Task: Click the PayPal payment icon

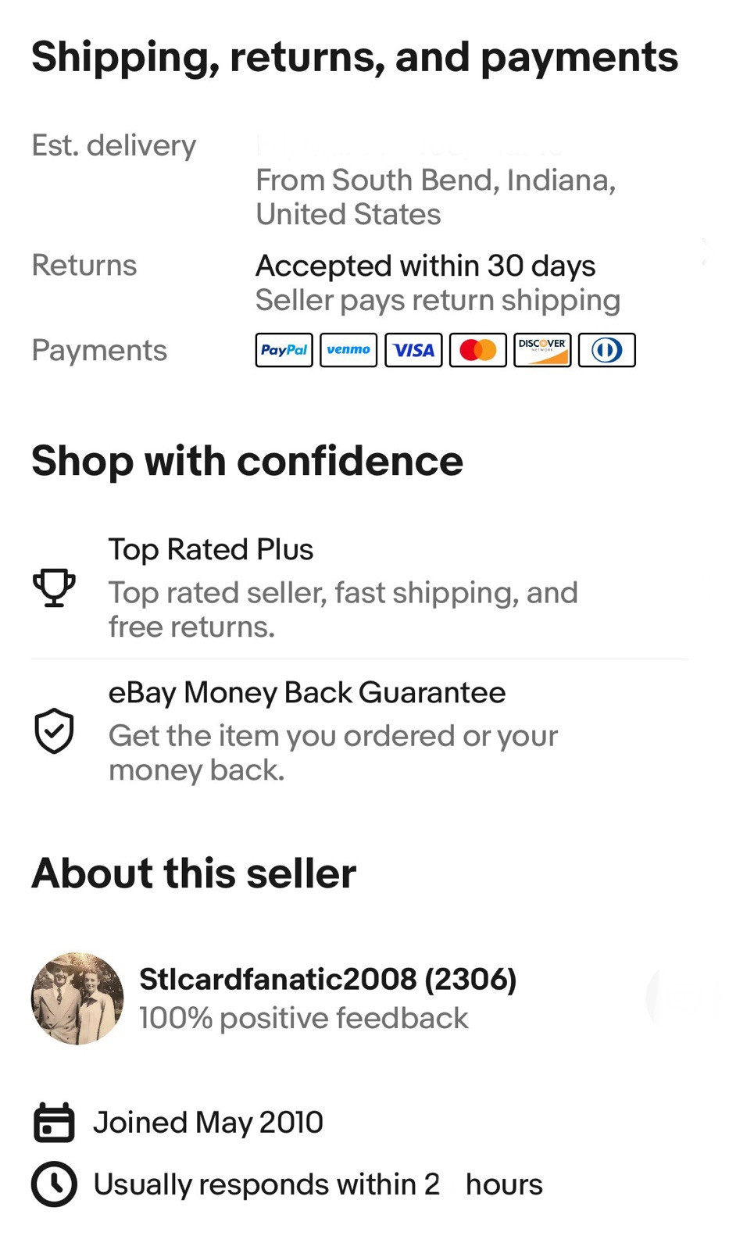Action: coord(284,350)
